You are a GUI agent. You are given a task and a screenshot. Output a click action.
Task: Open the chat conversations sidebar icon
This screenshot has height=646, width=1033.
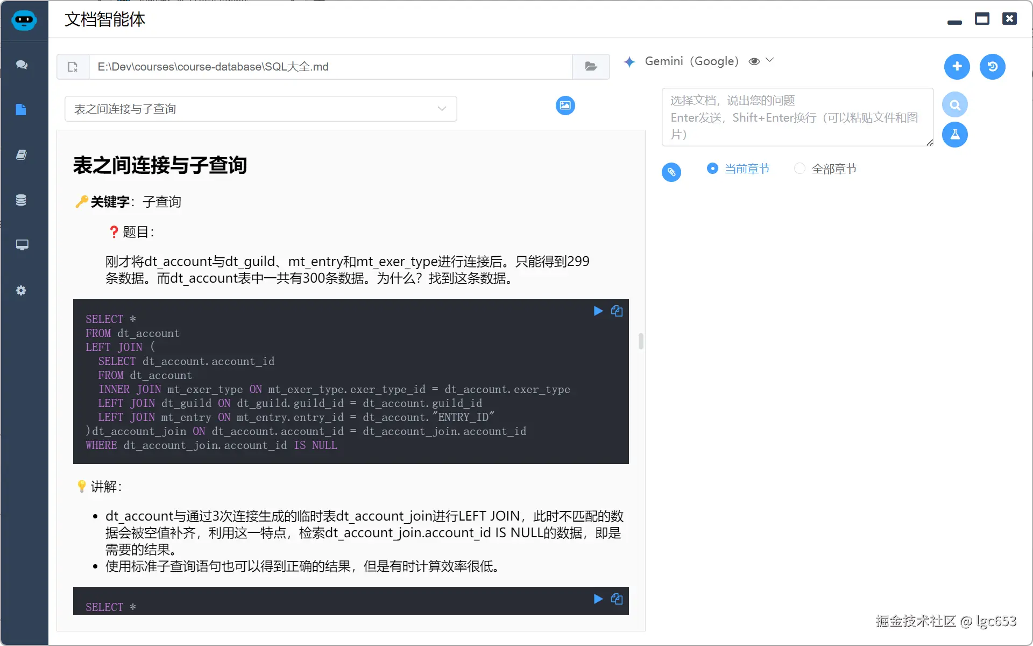(22, 65)
